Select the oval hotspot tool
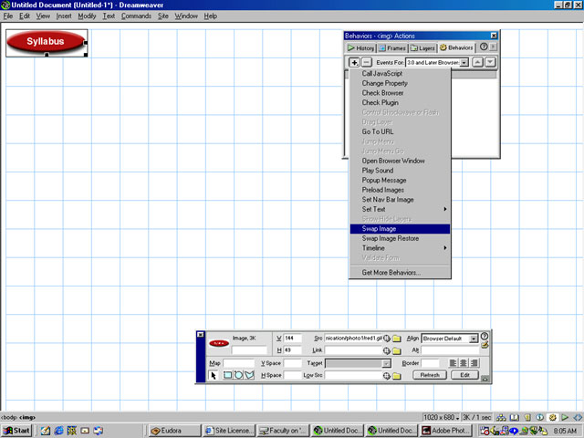 (237, 375)
